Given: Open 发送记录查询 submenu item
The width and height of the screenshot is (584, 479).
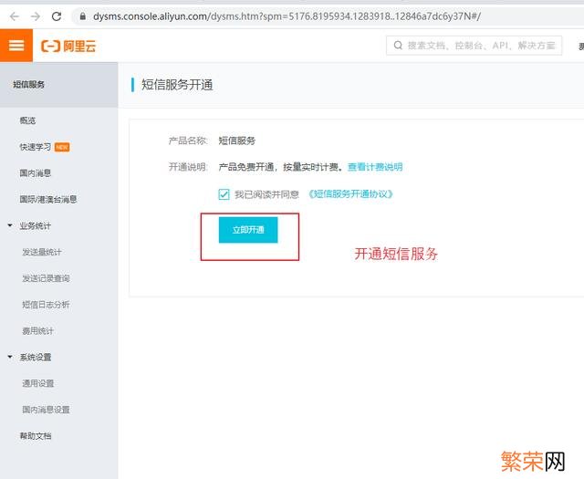Looking at the screenshot, I should [x=46, y=278].
